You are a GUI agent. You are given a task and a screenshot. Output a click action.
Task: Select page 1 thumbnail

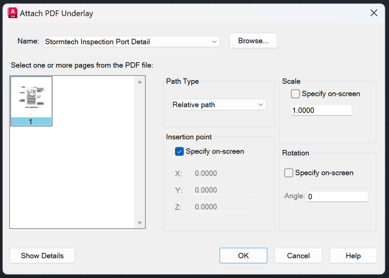point(31,101)
